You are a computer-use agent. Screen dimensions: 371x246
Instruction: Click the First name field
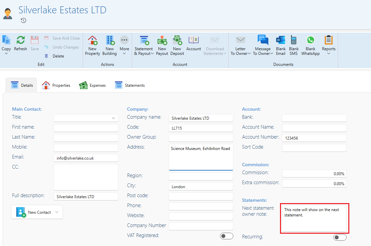(86, 128)
